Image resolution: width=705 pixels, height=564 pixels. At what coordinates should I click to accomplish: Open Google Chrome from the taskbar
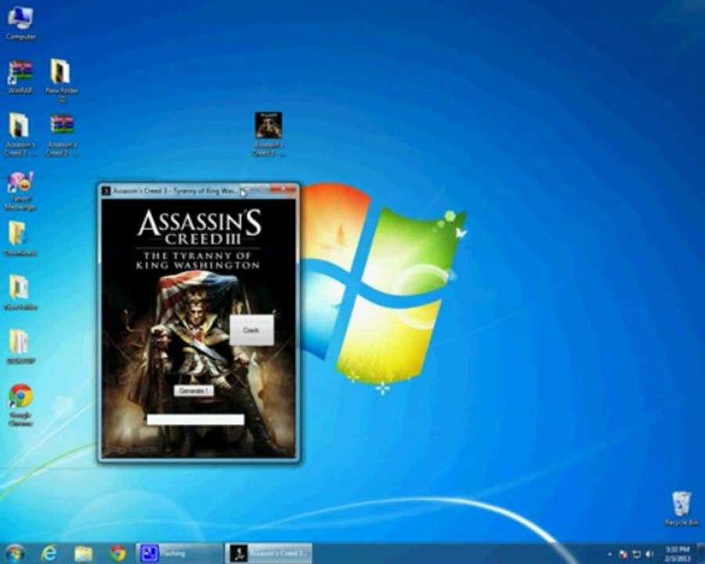[117, 553]
